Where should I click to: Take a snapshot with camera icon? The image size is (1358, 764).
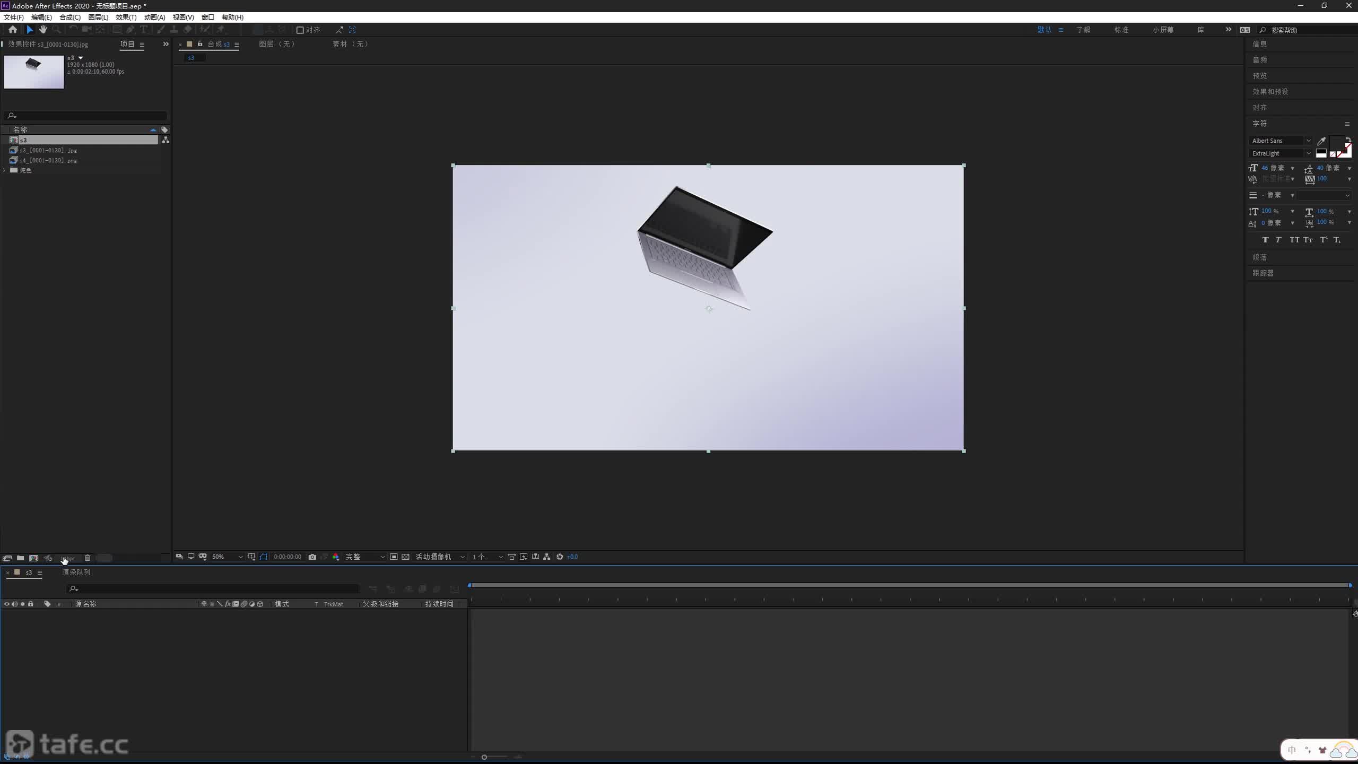(312, 557)
